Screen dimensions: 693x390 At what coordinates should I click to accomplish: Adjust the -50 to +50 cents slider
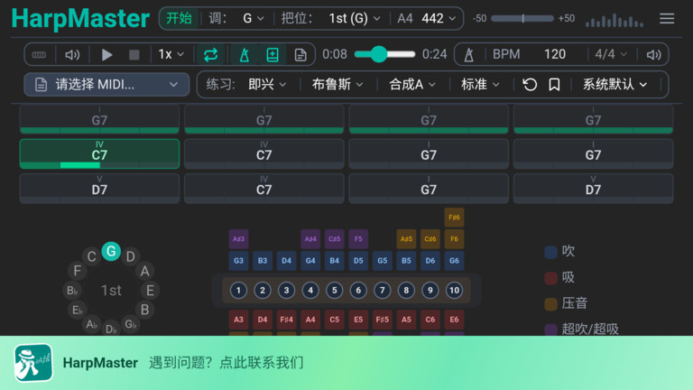tap(522, 19)
